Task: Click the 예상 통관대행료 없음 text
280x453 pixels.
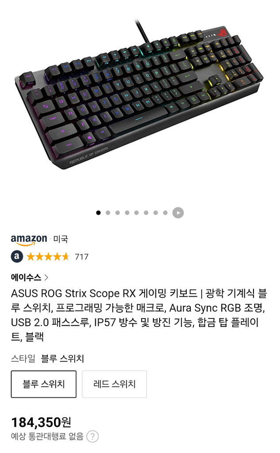Action: point(47,436)
